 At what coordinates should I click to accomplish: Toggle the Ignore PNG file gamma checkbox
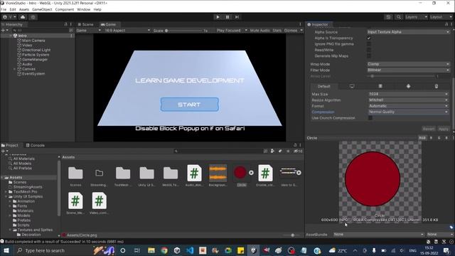pyautogui.click(x=369, y=44)
